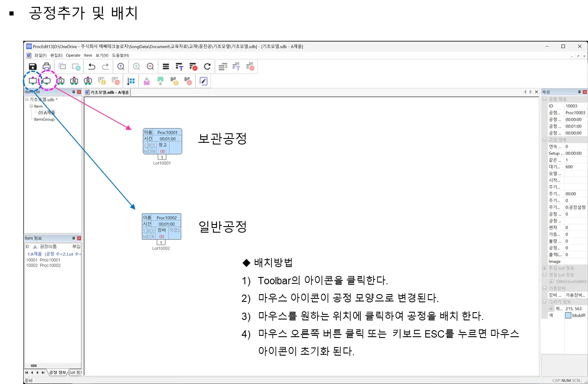The image size is (588, 384).
Task: Collapse the 고급 정보 property group
Action: click(x=545, y=140)
